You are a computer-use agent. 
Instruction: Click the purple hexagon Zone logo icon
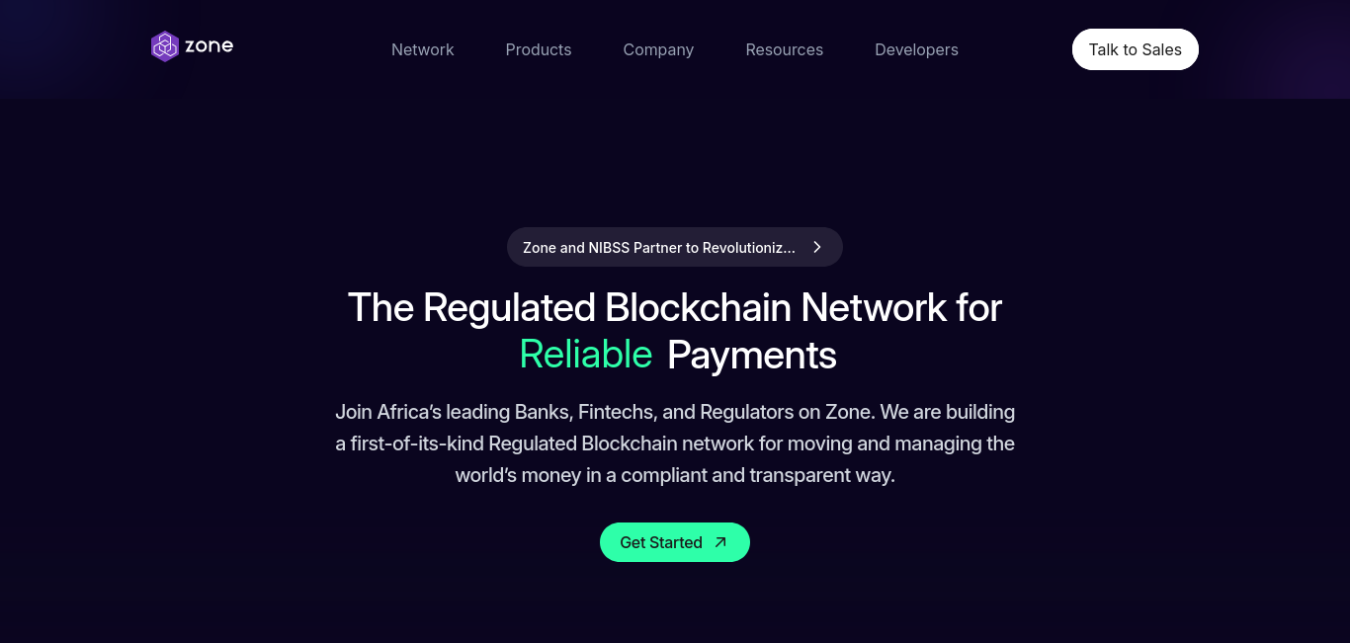(165, 46)
